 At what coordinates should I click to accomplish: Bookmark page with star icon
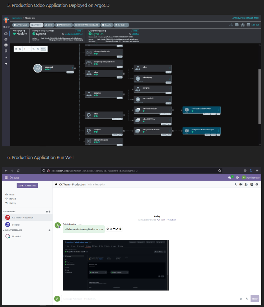pos(220,171)
